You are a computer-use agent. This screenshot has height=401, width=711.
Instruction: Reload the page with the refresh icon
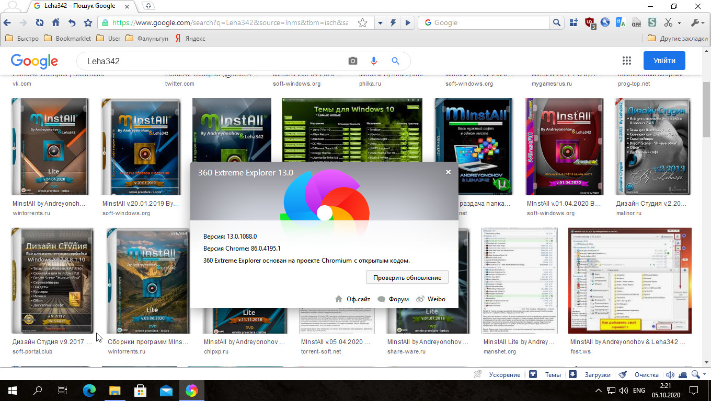pos(40,23)
